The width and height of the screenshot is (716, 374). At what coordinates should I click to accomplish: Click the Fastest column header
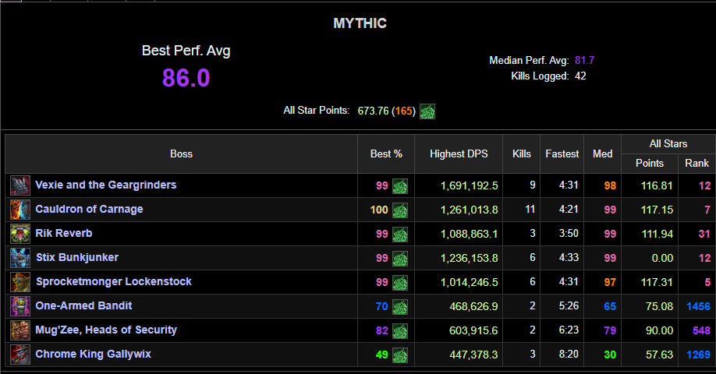(562, 153)
